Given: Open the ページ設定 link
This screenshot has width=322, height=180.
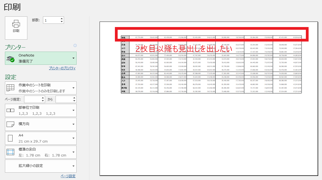Looking at the screenshot, I should (68, 176).
